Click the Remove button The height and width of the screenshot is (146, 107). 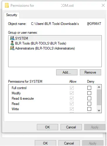pyautogui.click(x=90, y=72)
